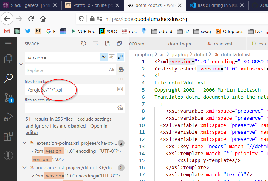Open the Extensions view
The width and height of the screenshot is (268, 181).
(x=8, y=136)
